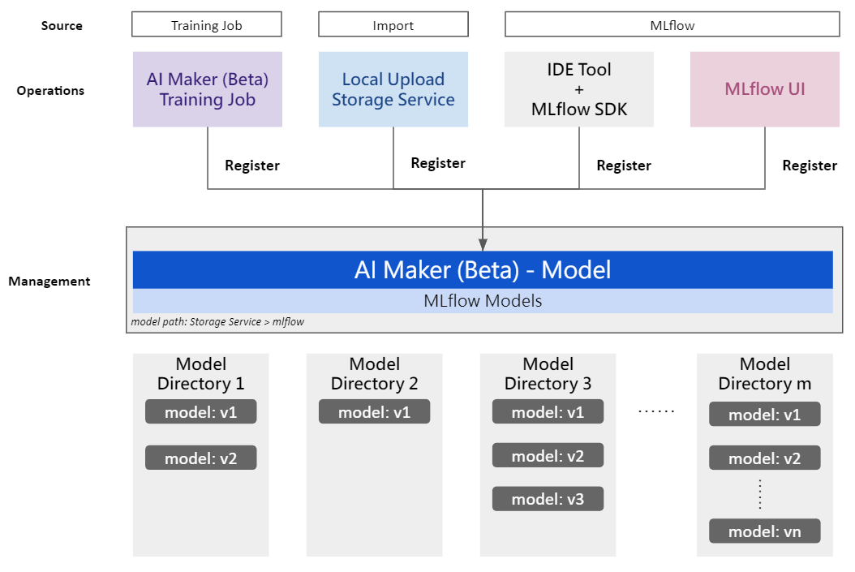This screenshot has height=572, width=855.
Task: Click Register label under Training Job block
Action: (252, 166)
